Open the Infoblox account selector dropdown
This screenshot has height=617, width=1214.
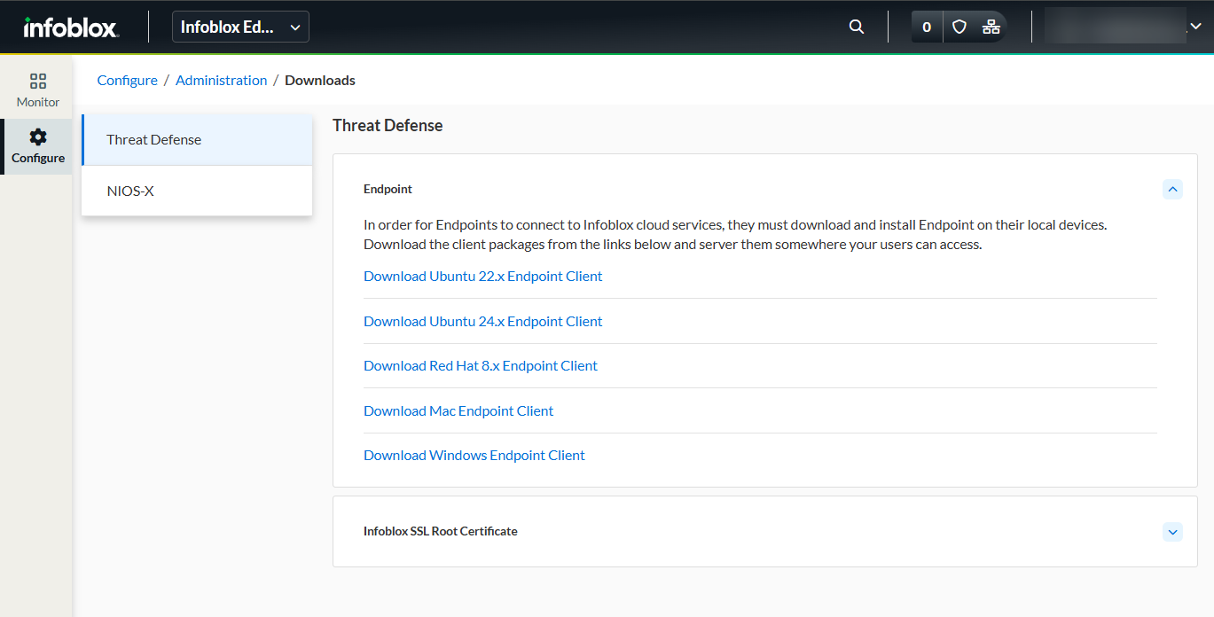pos(240,27)
